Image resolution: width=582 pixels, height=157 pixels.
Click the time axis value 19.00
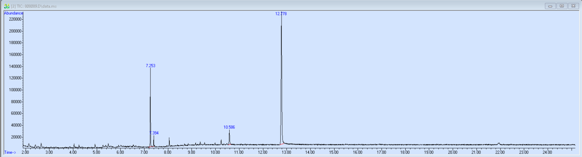tap(429, 152)
